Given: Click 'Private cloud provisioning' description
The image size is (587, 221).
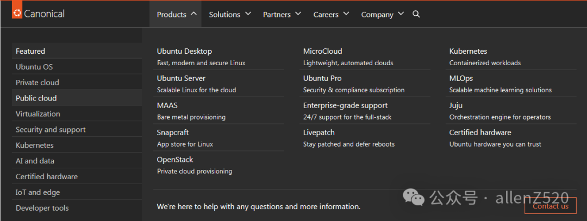Looking at the screenshot, I should (195, 171).
